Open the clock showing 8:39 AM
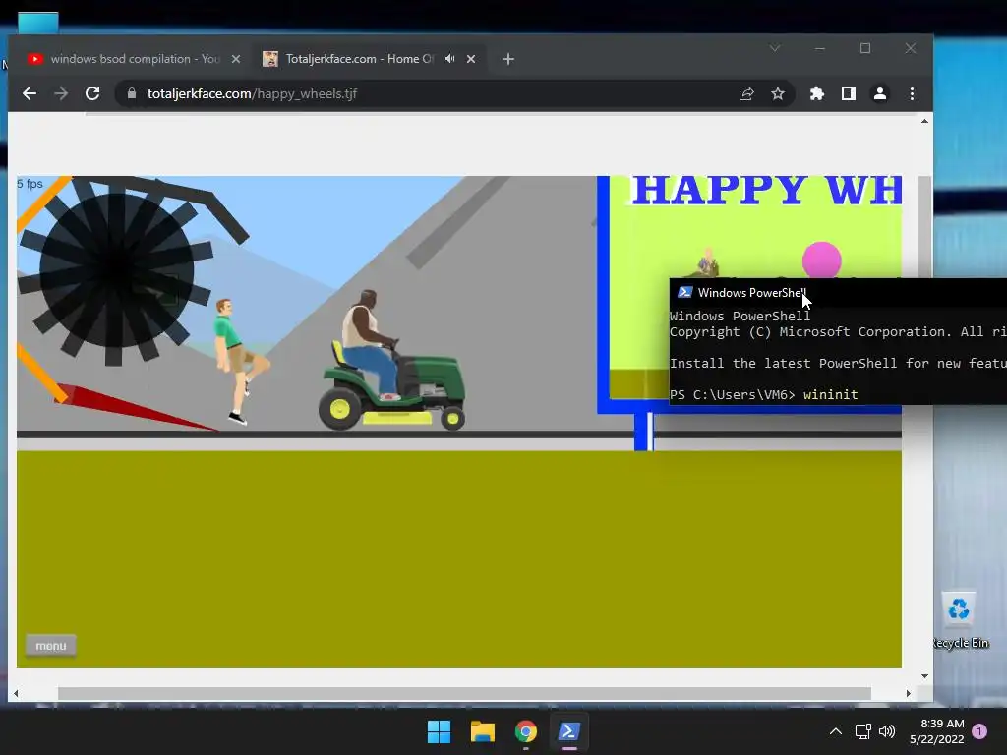Viewport: 1007px width, 755px height. [x=936, y=731]
